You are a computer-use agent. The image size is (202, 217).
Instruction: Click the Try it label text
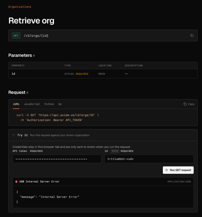[x=23, y=135]
